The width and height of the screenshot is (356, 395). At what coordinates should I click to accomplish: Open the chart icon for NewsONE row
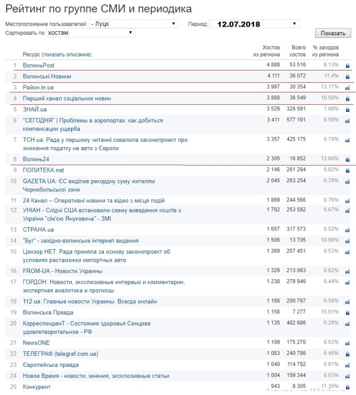(348, 343)
